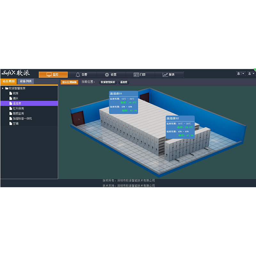Open 设置 via the gear icon

coord(107,75)
